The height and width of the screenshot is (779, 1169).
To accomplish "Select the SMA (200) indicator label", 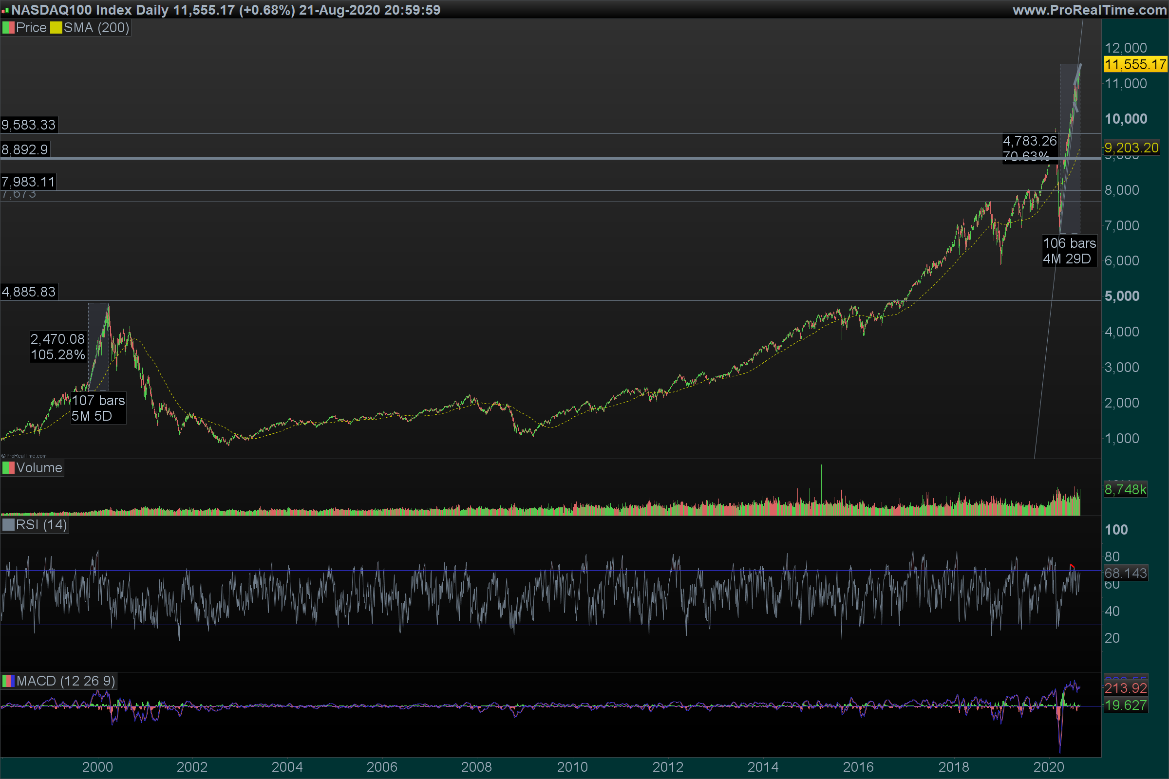I will [x=96, y=28].
